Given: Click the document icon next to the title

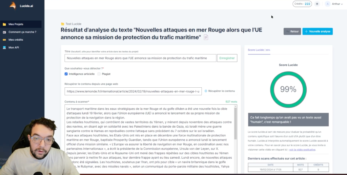Looking at the screenshot, I should tap(206, 37).
